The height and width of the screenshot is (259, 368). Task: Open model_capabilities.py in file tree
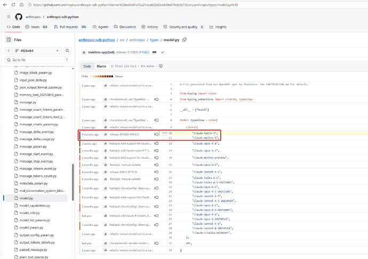pos(35,206)
